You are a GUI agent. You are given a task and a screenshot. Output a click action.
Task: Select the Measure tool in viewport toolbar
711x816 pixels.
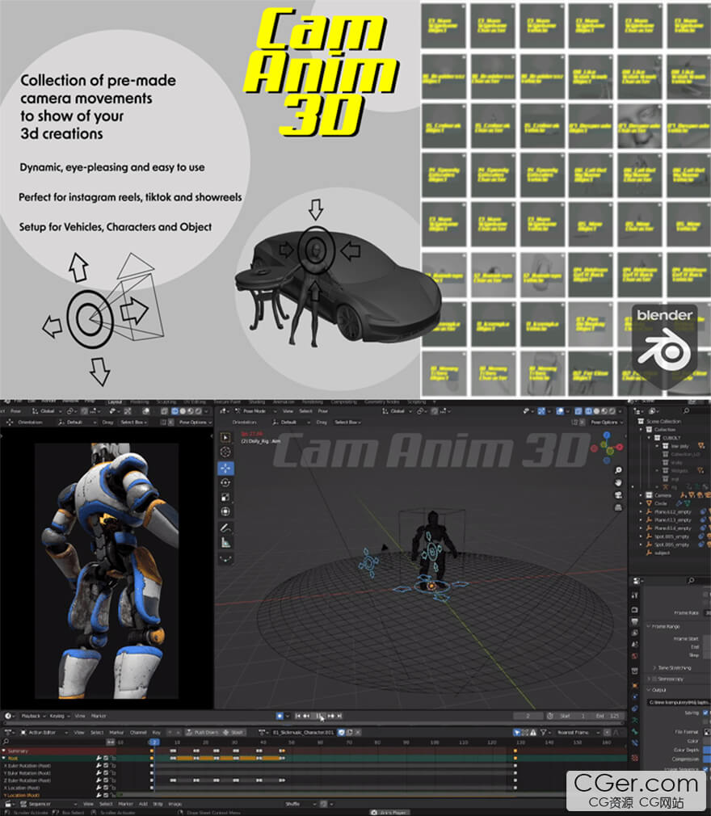[225, 543]
